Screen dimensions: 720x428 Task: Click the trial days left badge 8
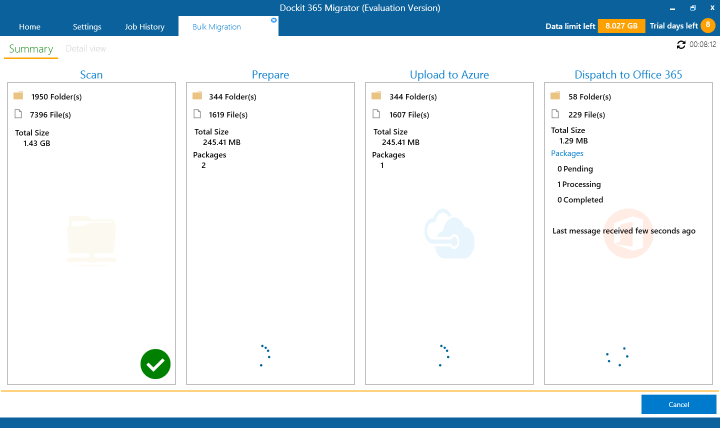pos(708,25)
